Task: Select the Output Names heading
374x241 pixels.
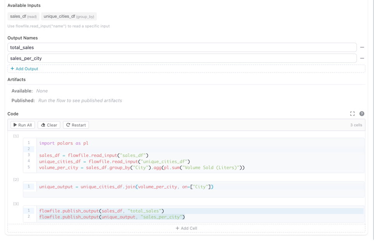Action: point(22,38)
